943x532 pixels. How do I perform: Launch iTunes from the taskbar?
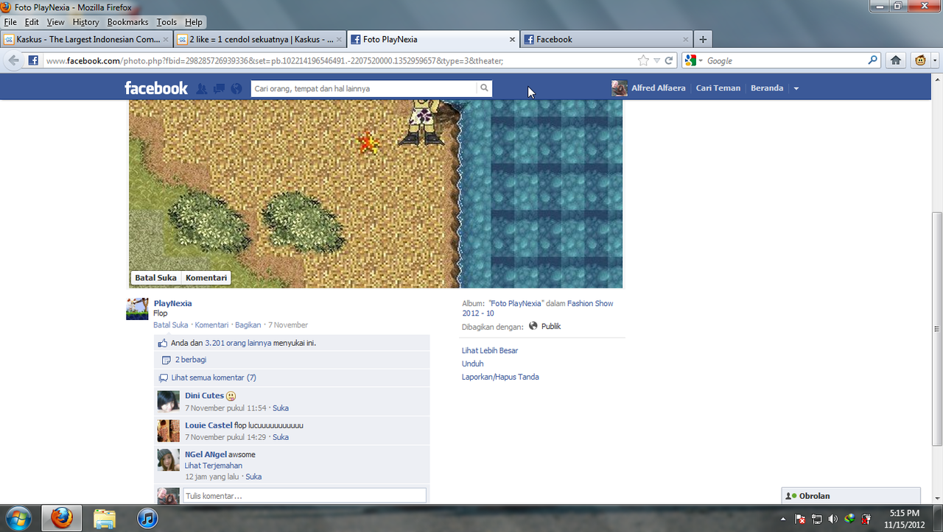coord(148,518)
